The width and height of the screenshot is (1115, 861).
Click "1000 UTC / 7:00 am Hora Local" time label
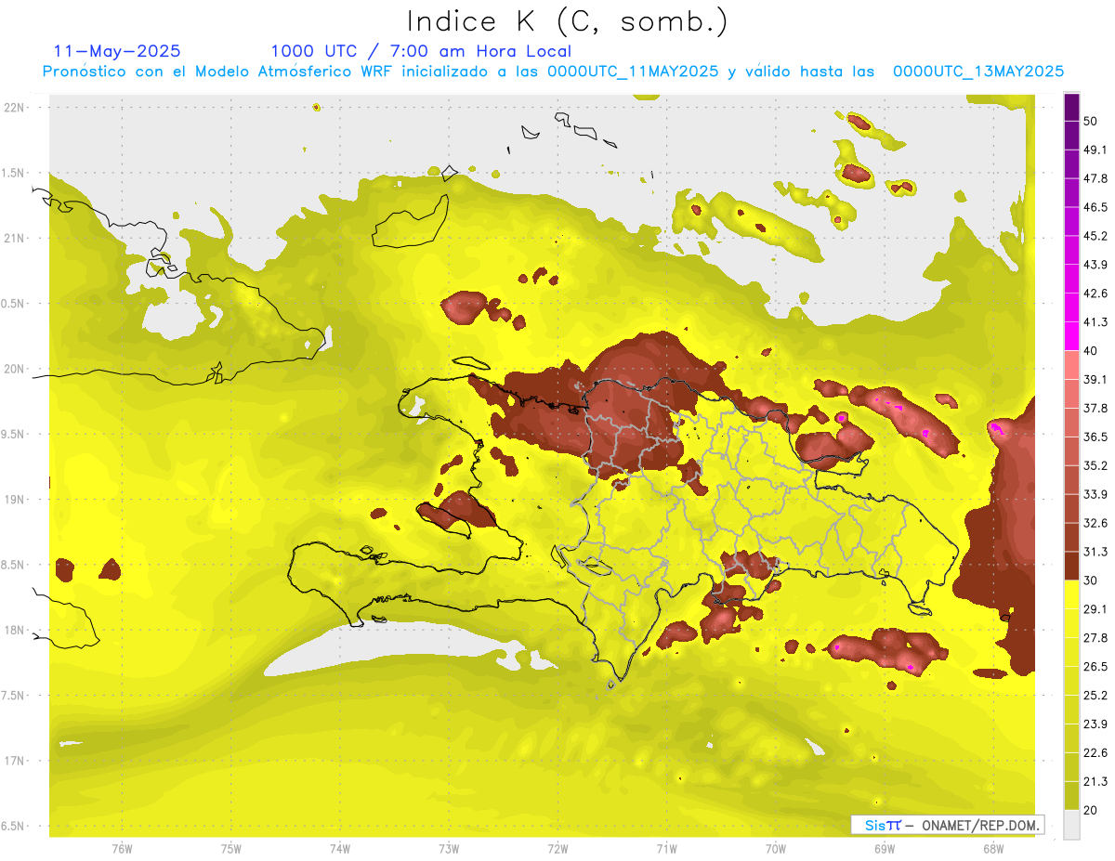421,51
